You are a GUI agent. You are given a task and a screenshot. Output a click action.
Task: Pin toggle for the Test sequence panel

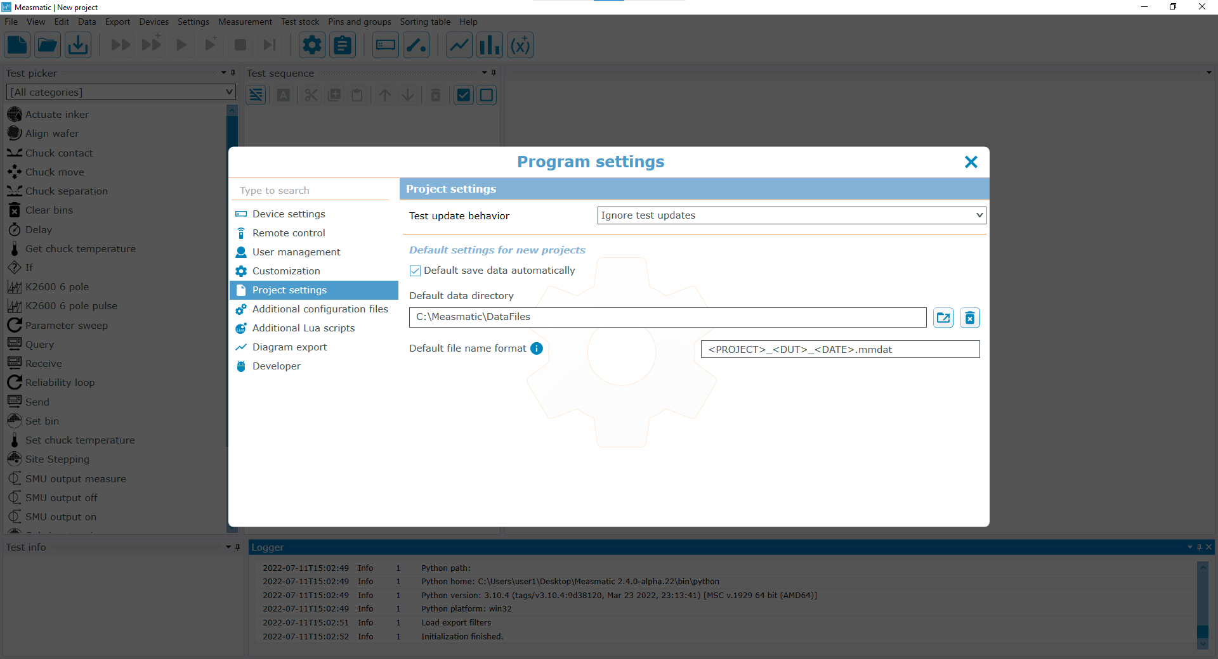[x=494, y=73]
